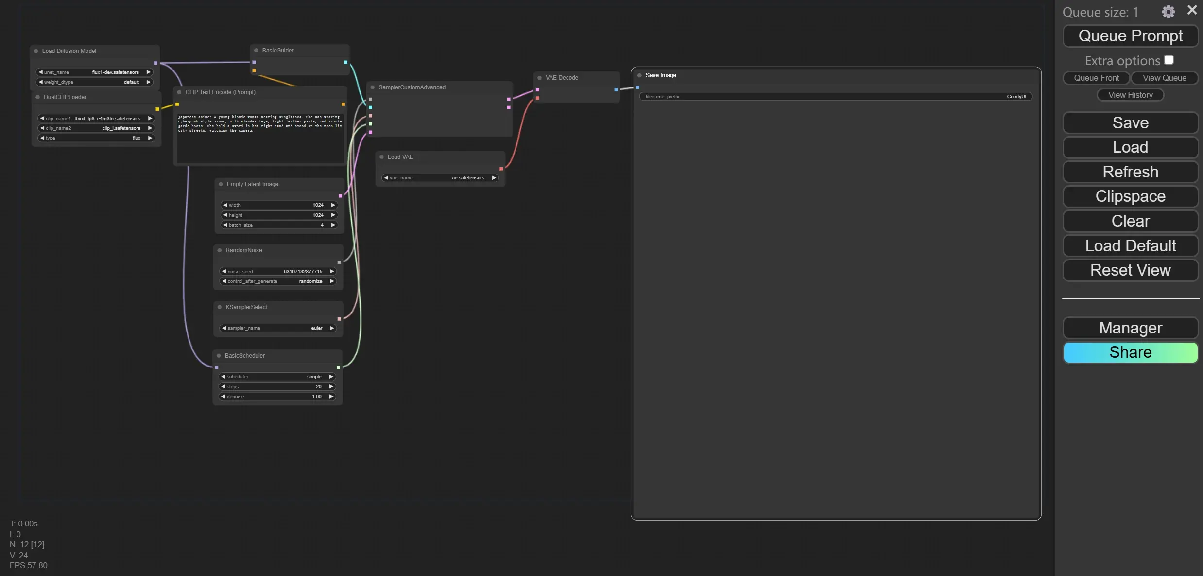Screen dimensions: 1203x576
Task: Change sampler_name using the right arrow
Action: click(x=332, y=328)
